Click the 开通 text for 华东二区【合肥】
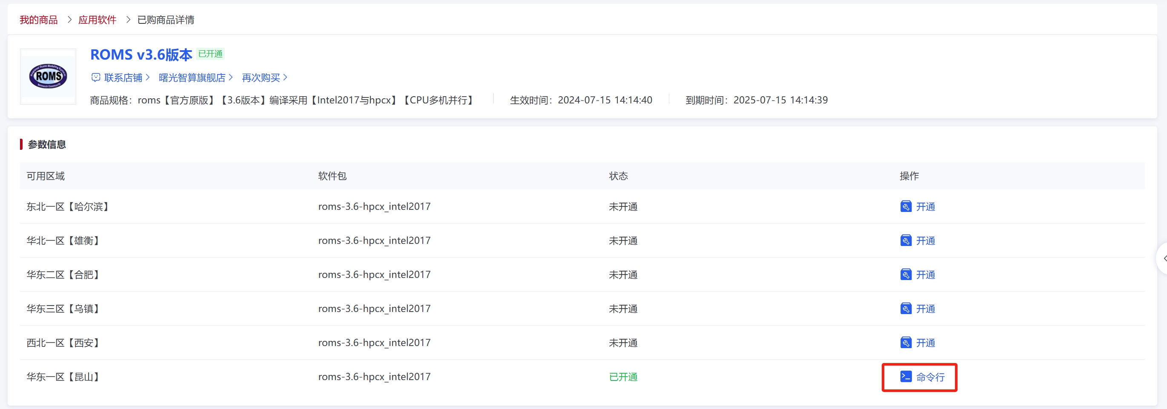The image size is (1167, 409). [925, 275]
